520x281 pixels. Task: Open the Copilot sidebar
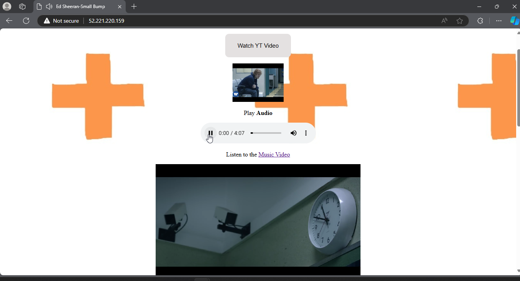pos(514,21)
